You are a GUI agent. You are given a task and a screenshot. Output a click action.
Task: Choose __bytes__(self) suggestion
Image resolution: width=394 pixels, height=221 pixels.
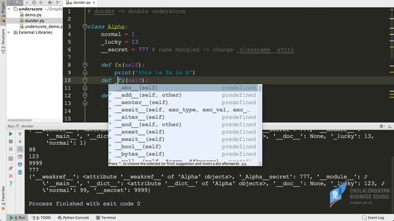pos(183,154)
